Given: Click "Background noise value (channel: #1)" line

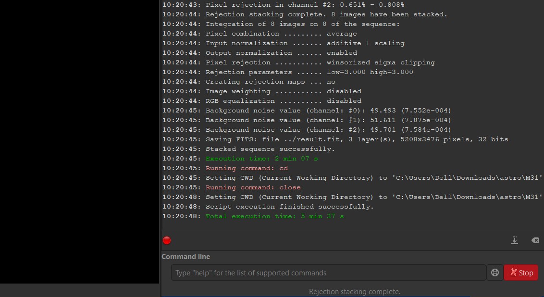Looking at the screenshot, I should [x=328, y=120].
